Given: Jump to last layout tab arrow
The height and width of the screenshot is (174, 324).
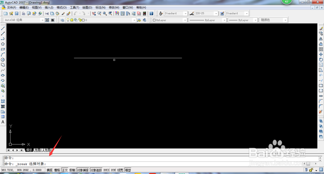Looking at the screenshot, I should click(x=21, y=150).
